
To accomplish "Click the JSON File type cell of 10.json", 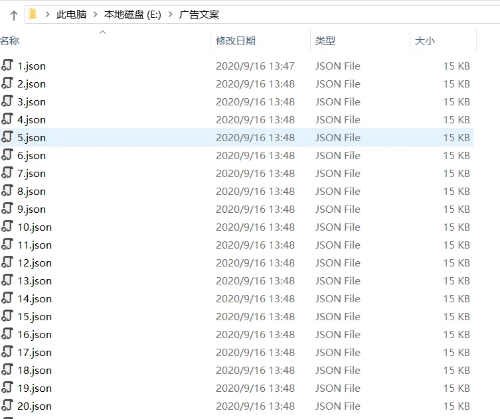I will pos(338,227).
